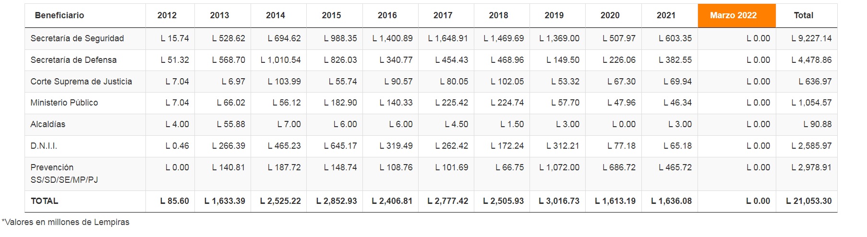Select the Prevención SS/SD/SE/MP/PJ row label
The width and height of the screenshot is (867, 237).
click(x=64, y=174)
